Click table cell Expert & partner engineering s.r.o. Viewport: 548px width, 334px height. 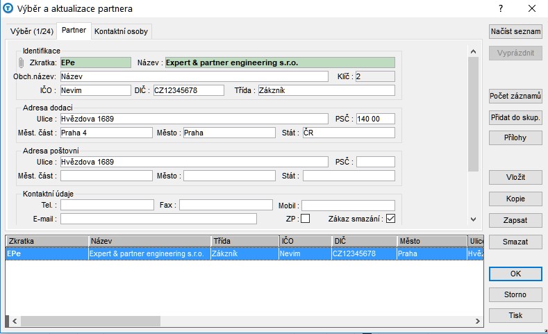click(149, 253)
